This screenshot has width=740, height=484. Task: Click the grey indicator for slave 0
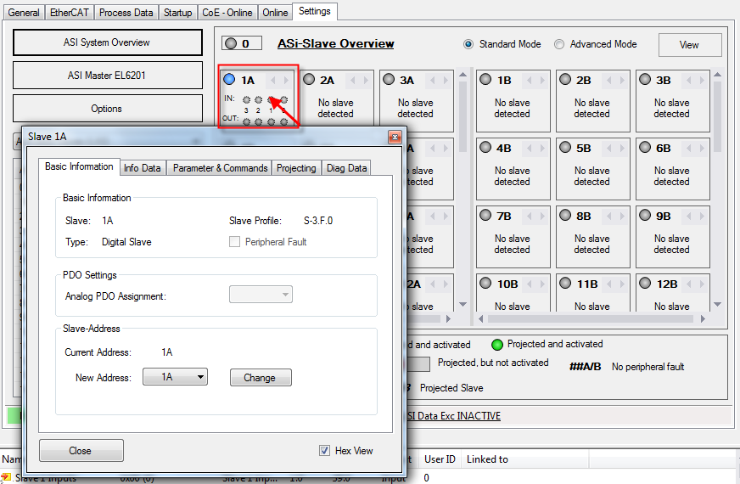pyautogui.click(x=231, y=43)
